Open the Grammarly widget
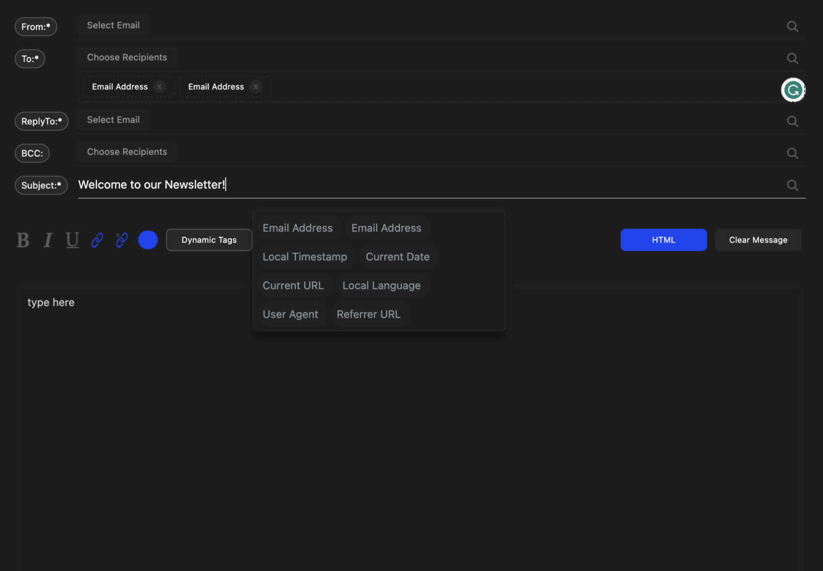 point(793,90)
